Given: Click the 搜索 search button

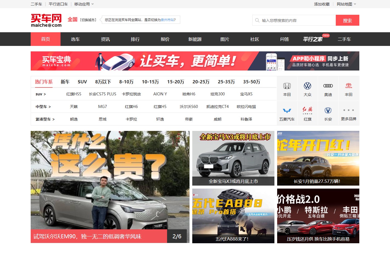Looking at the screenshot, I should pyautogui.click(x=348, y=20).
